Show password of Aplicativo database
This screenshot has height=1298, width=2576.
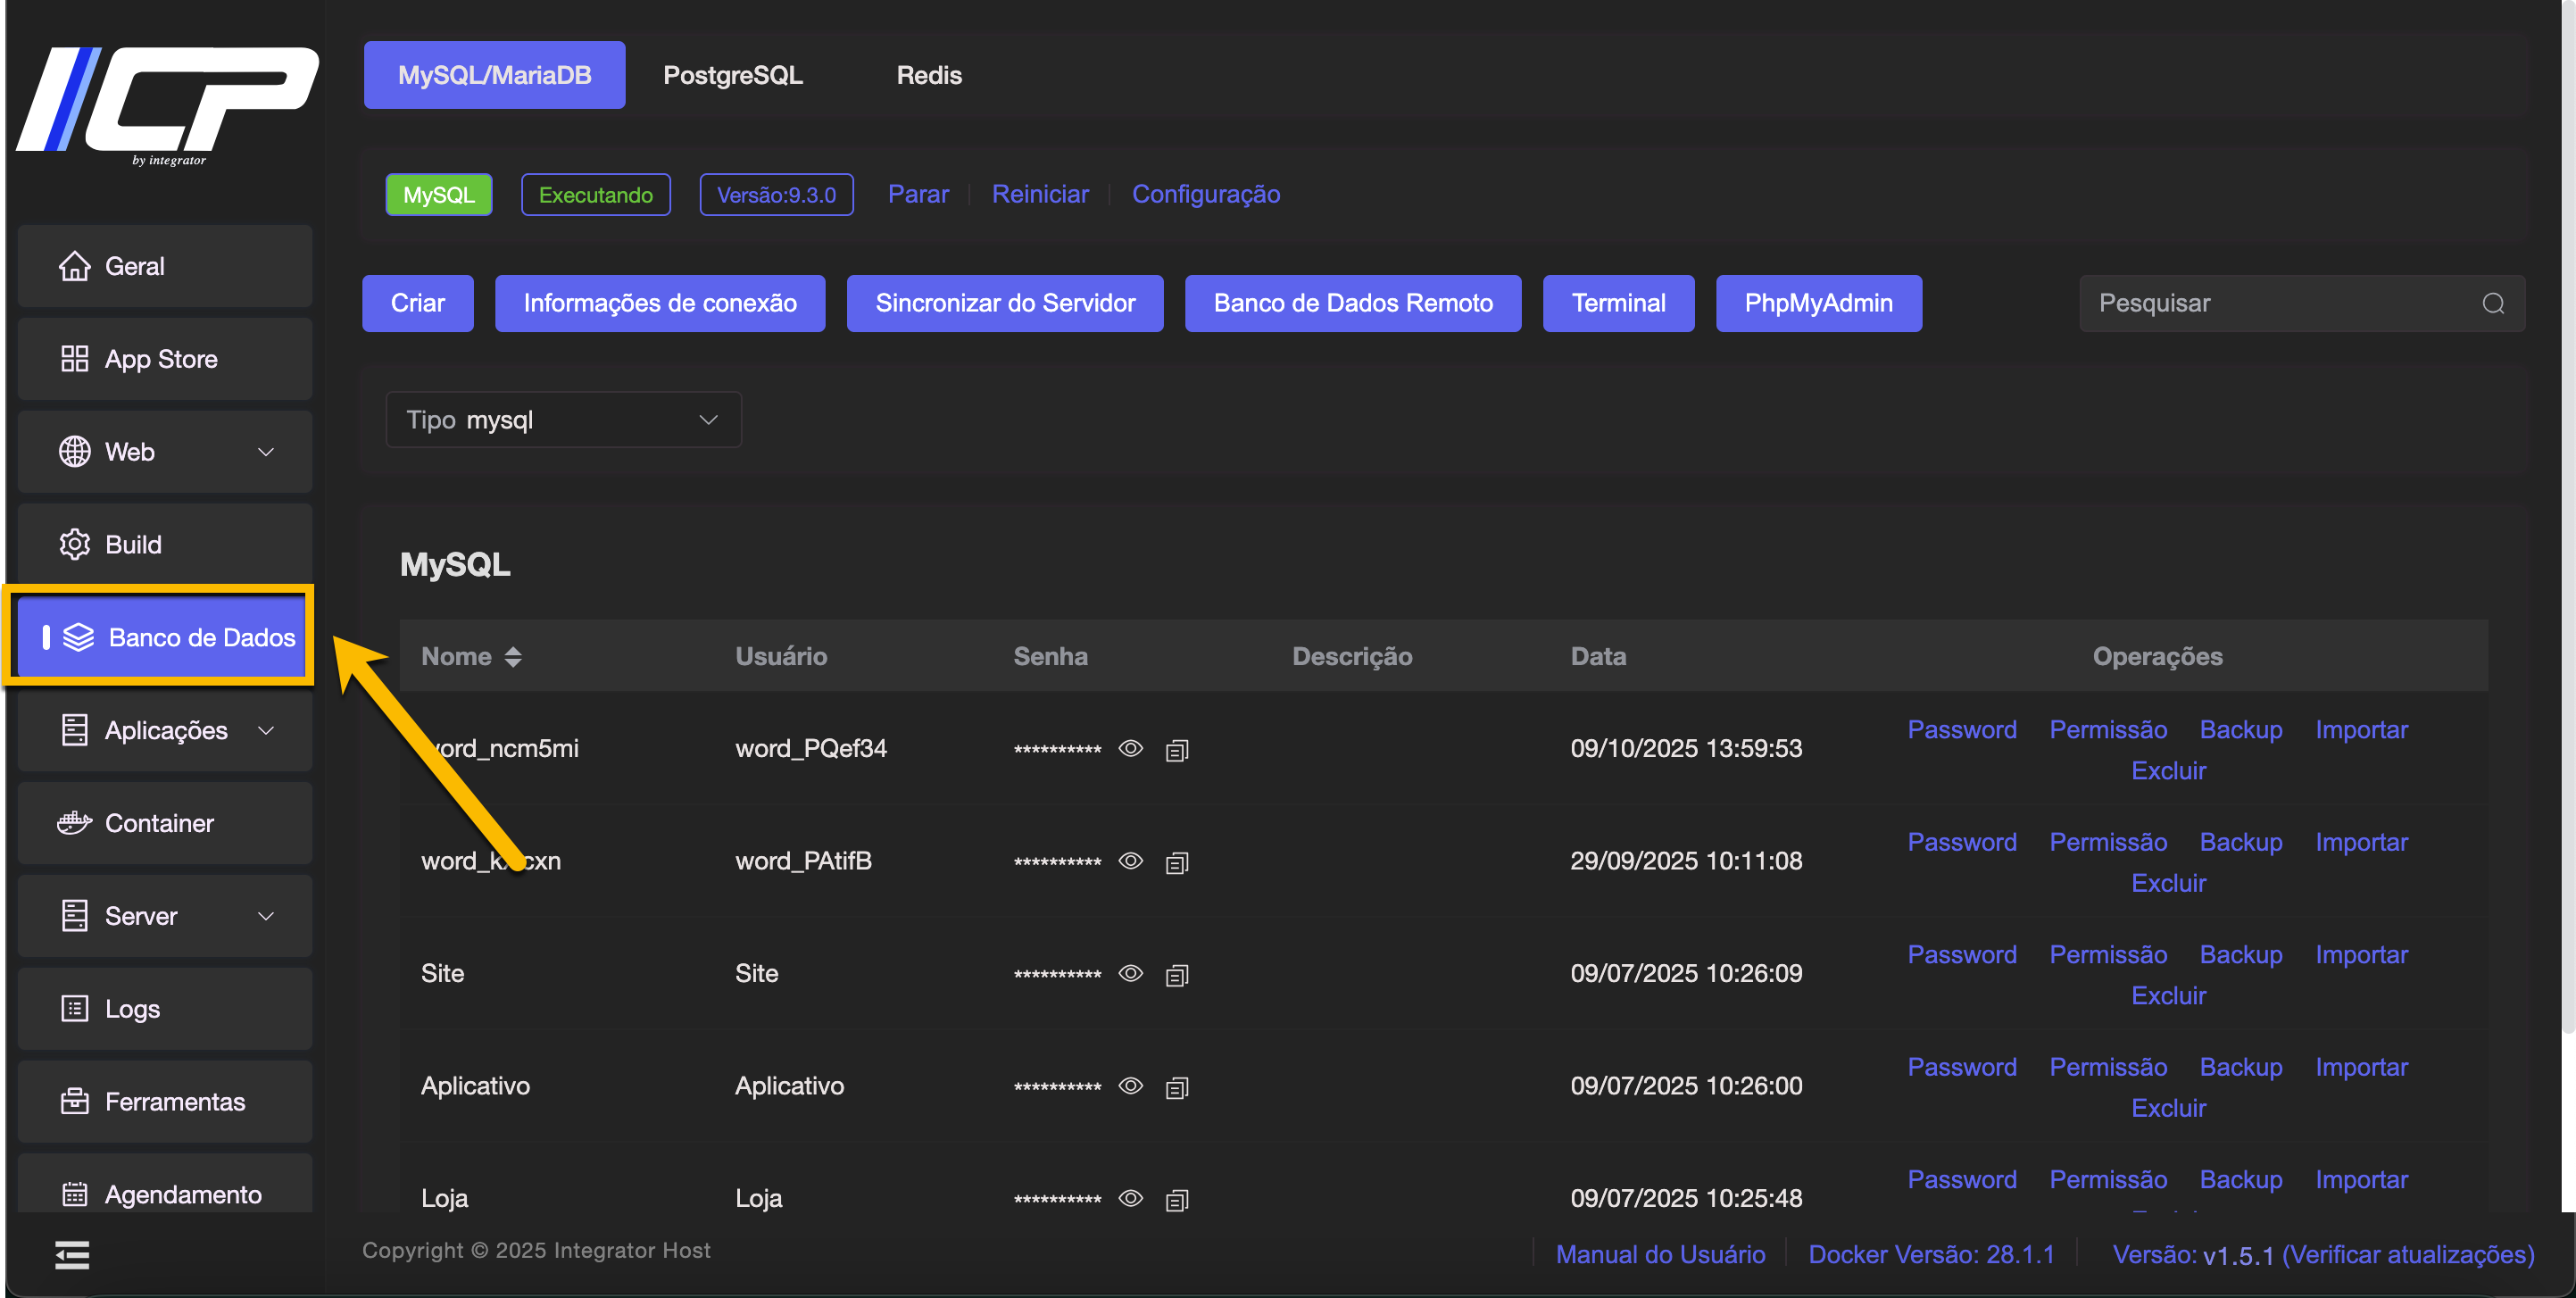(1130, 1086)
